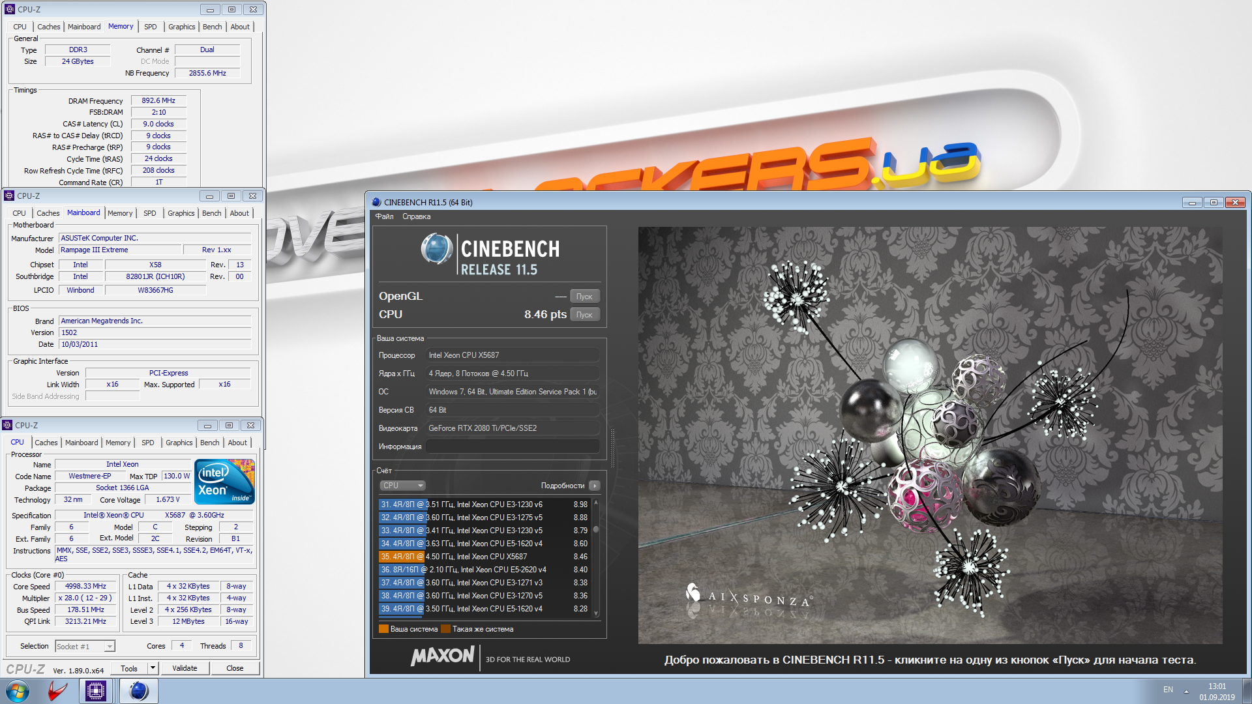Open the taskbar clock showing 13:01

[x=1217, y=692]
